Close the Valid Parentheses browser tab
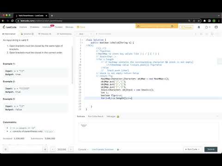 pos(46,16)
